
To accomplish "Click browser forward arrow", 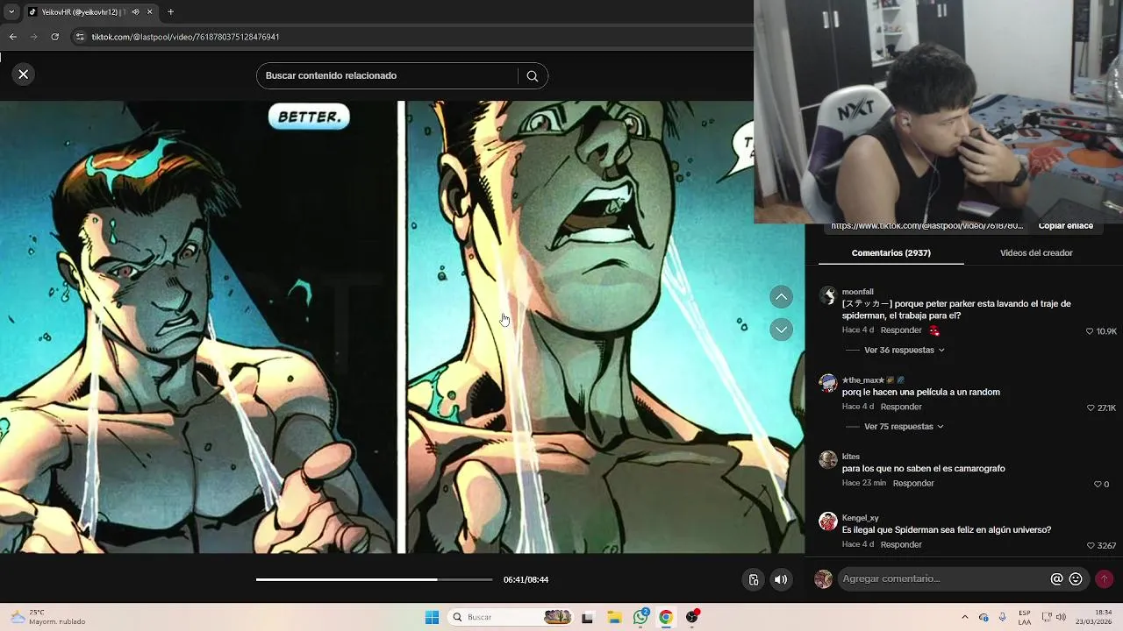I will (33, 37).
